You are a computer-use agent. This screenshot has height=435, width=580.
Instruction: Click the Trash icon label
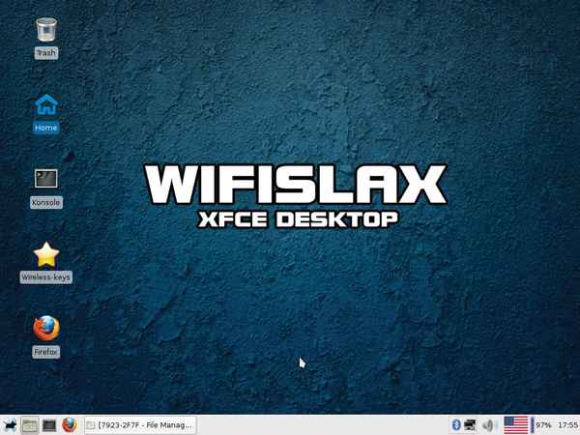point(45,53)
